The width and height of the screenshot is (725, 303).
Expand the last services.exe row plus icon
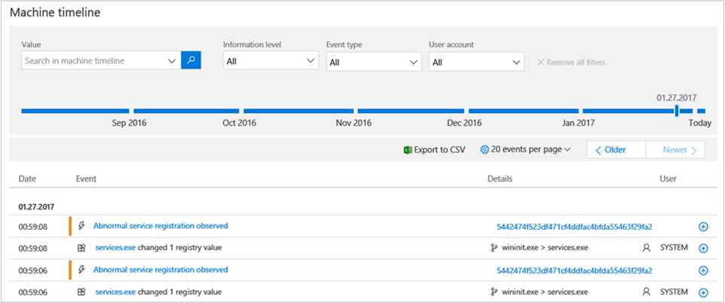pos(703,292)
